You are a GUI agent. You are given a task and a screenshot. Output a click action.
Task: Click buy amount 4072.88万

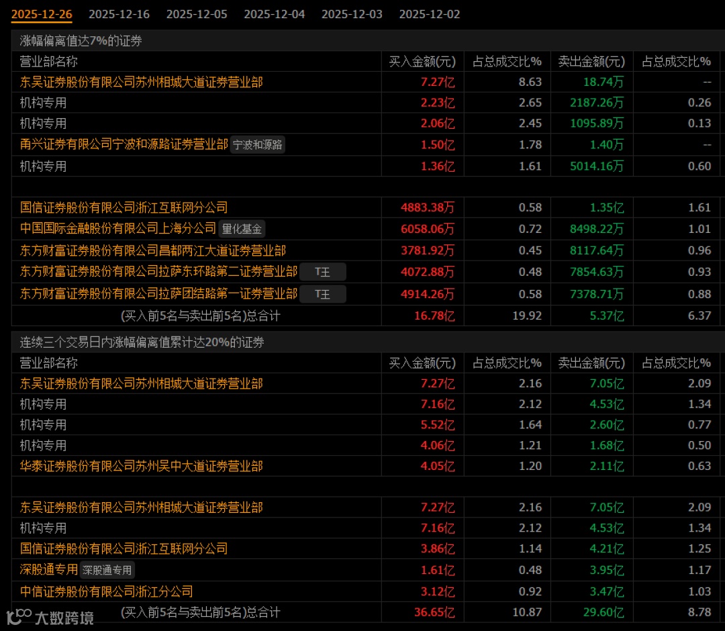(x=428, y=272)
